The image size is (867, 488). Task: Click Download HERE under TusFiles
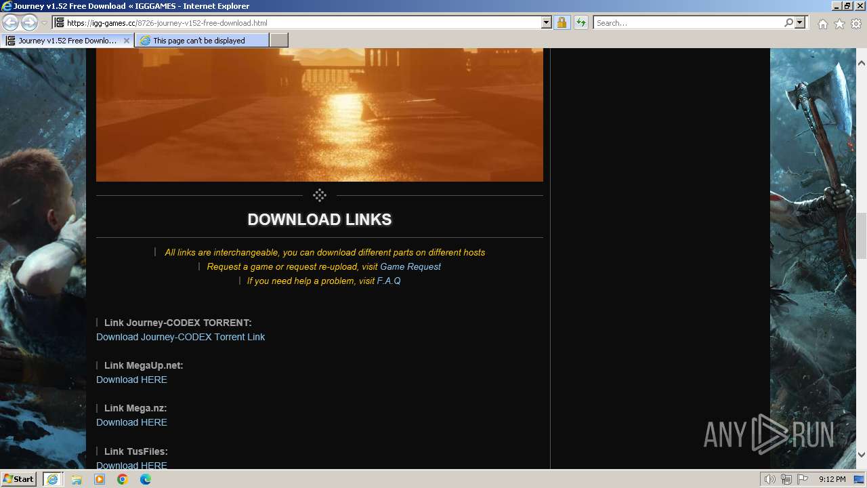[x=131, y=465]
